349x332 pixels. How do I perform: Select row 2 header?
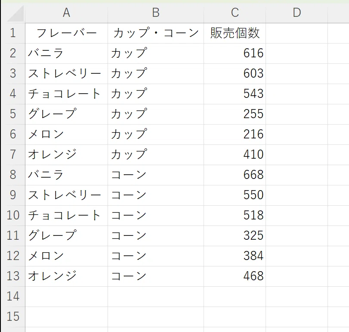(13, 53)
